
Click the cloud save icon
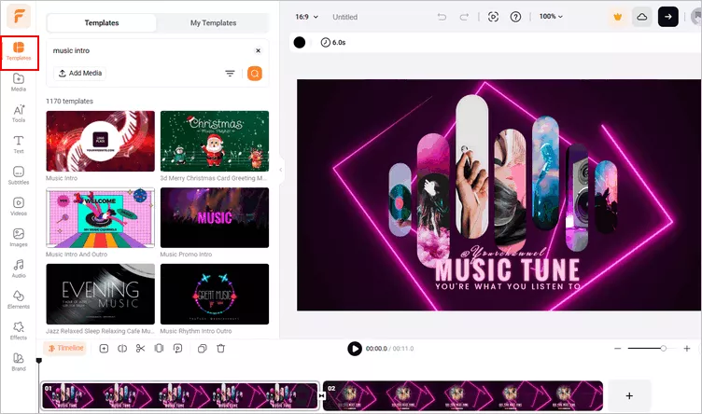pyautogui.click(x=641, y=17)
